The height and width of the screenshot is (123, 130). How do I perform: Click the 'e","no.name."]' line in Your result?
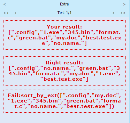64,43
